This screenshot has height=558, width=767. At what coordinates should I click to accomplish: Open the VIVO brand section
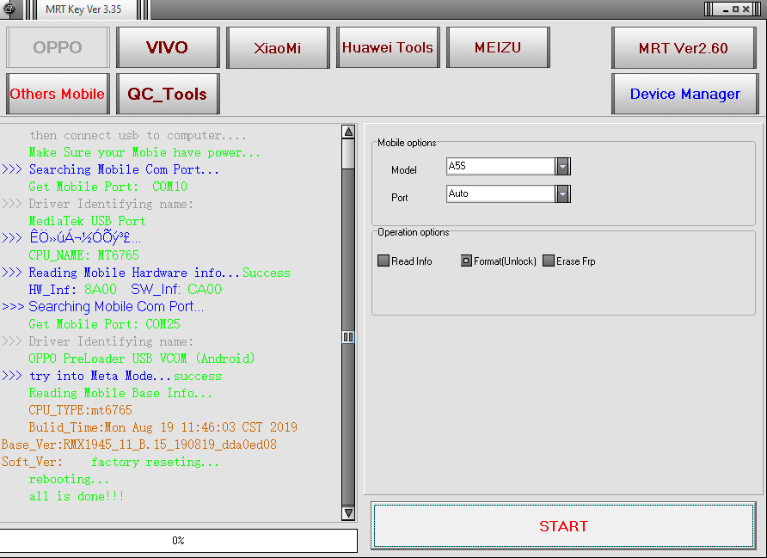[168, 47]
